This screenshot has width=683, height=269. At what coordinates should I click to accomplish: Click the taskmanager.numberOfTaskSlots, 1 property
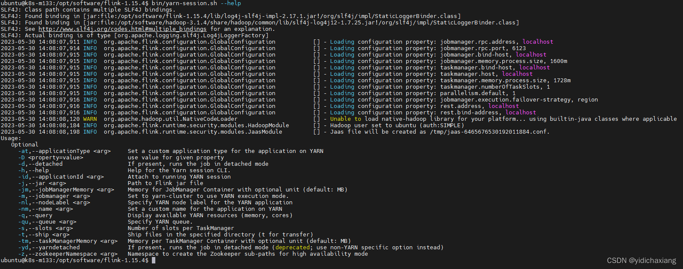[x=495, y=87]
